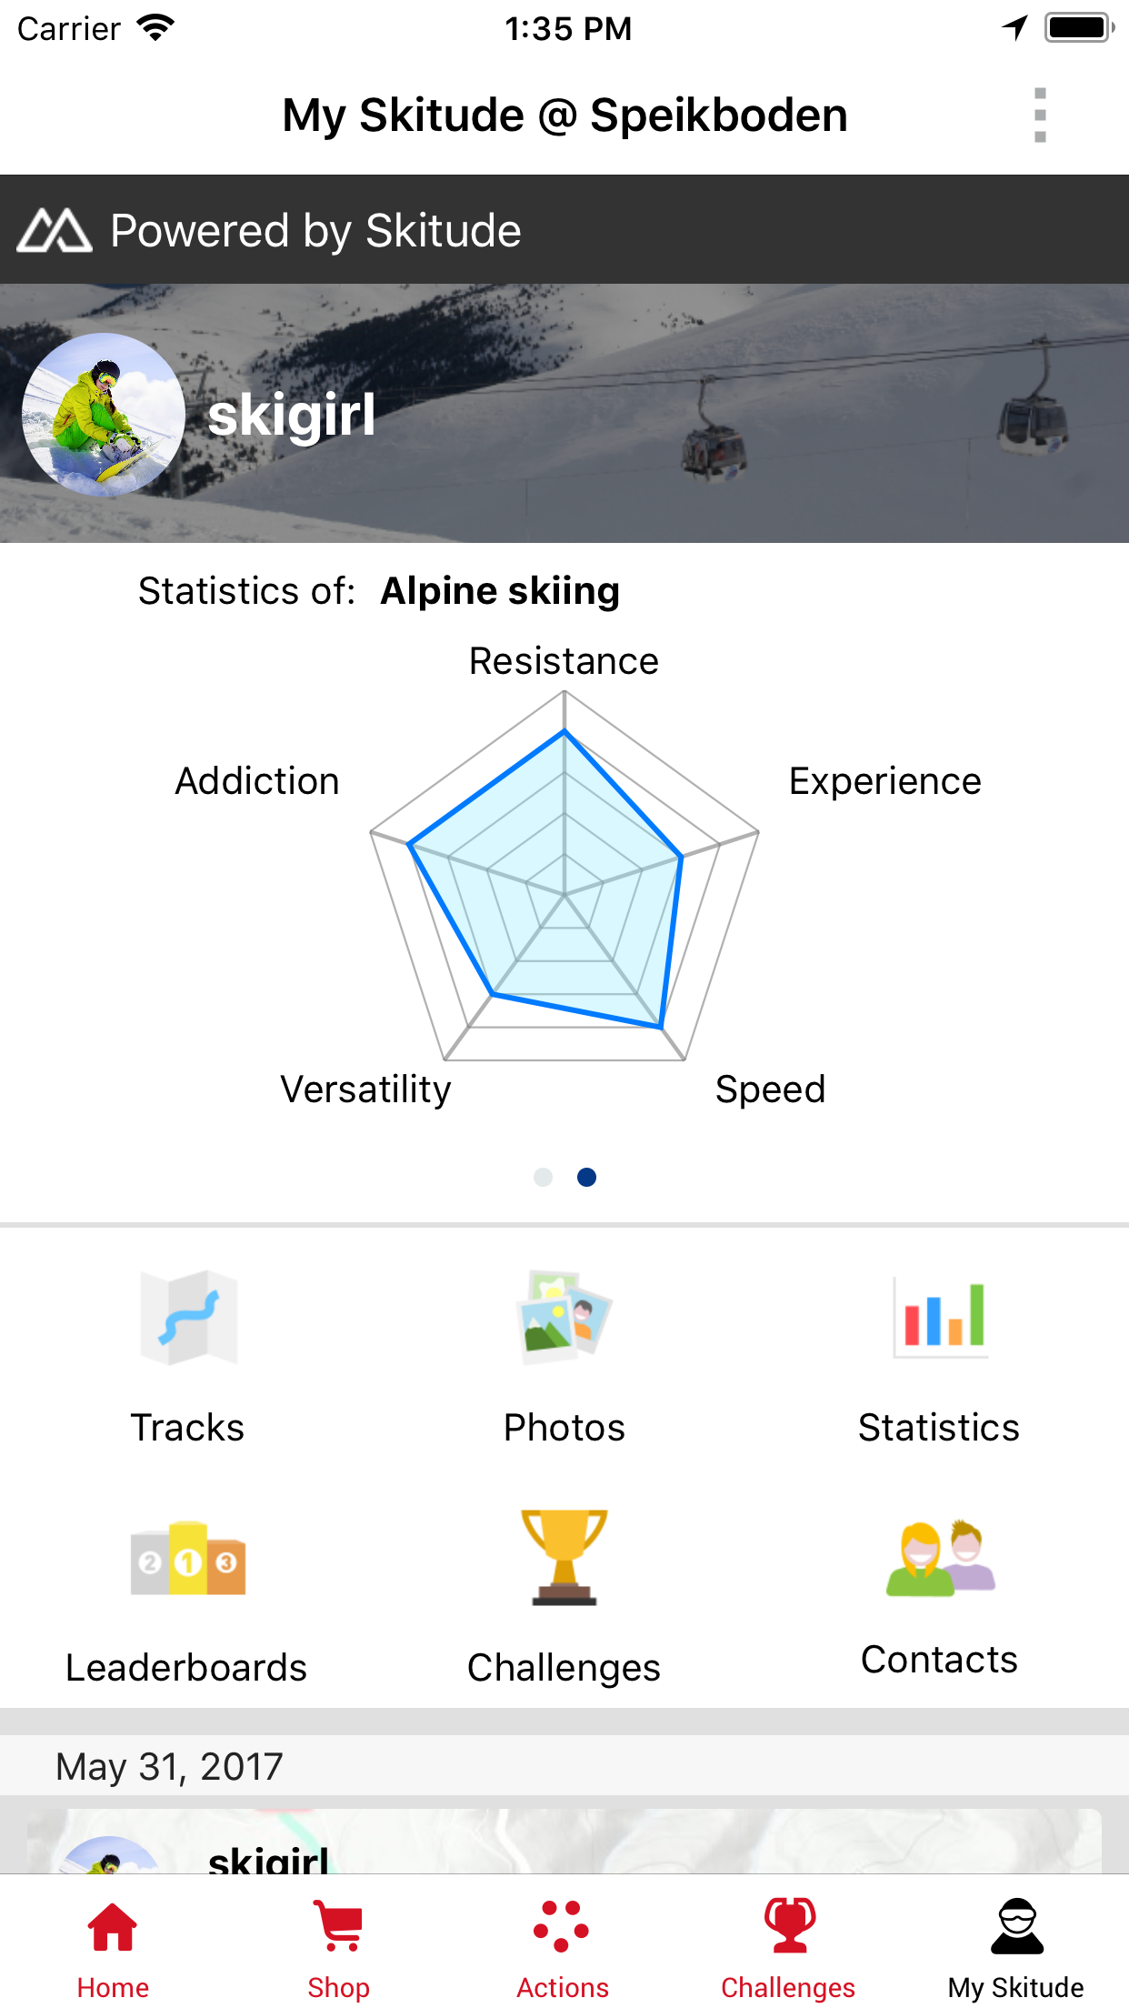Tap the skigirl username in banner

pyautogui.click(x=292, y=416)
